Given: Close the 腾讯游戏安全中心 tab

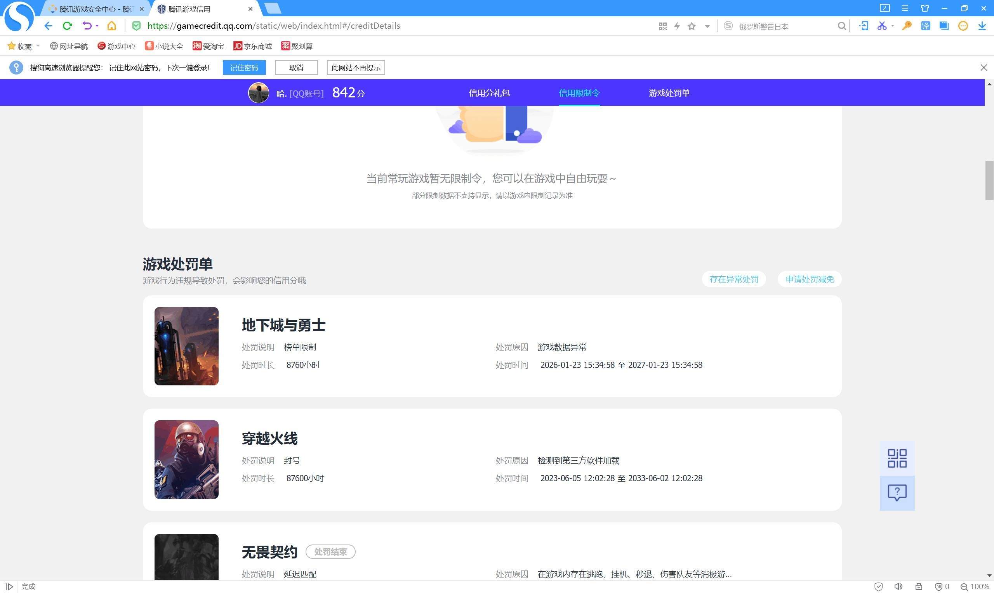Looking at the screenshot, I should tap(141, 9).
